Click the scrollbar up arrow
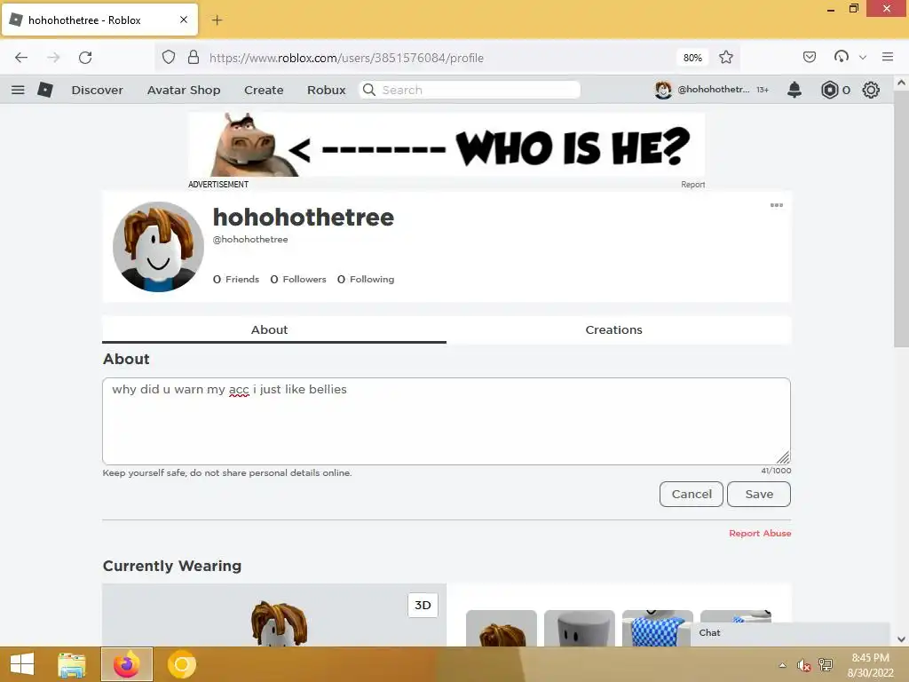Viewport: 909px width, 682px height. (901, 83)
